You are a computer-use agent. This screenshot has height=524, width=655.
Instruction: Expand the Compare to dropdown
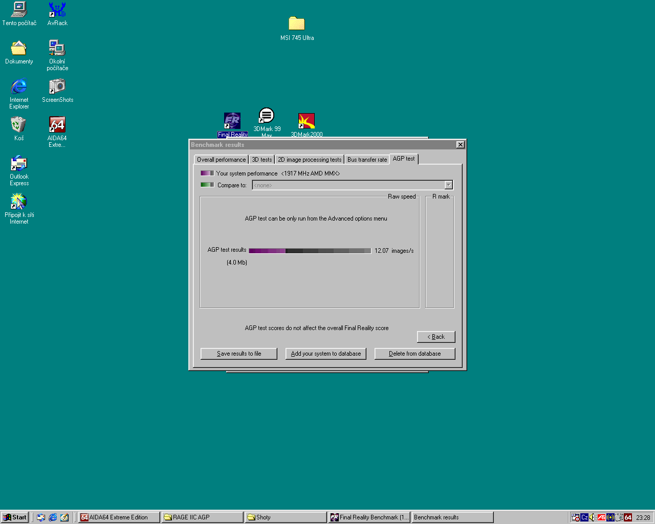pos(448,185)
